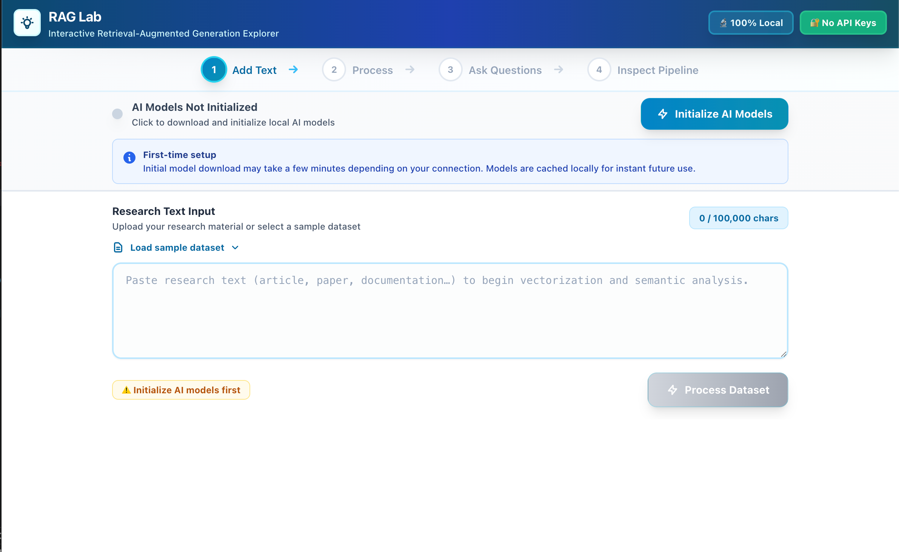Open the Load sample dataset dropdown

click(177, 248)
